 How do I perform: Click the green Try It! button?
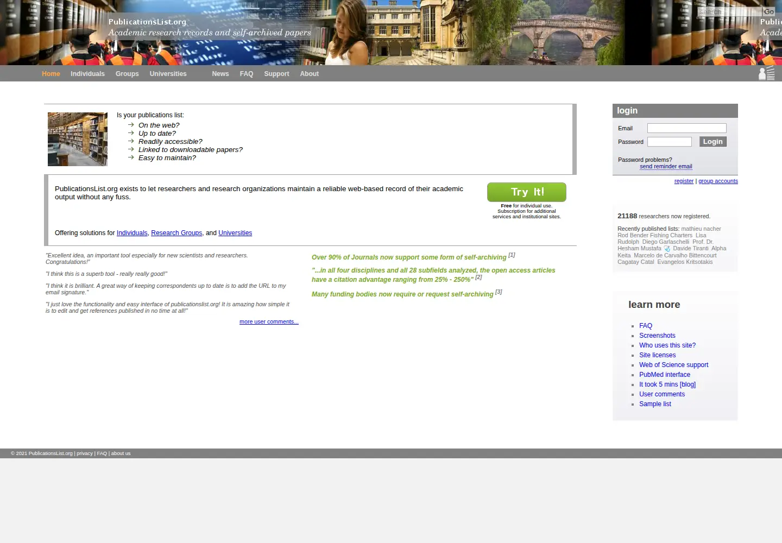(x=527, y=192)
